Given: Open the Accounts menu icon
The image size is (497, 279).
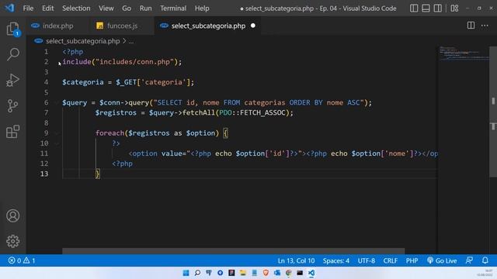Looking at the screenshot, I should coord(12,215).
